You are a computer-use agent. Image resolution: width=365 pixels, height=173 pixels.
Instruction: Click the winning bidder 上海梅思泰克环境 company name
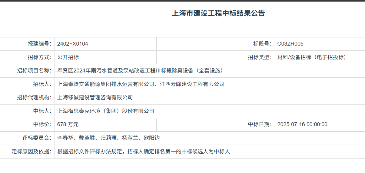pos(106,111)
